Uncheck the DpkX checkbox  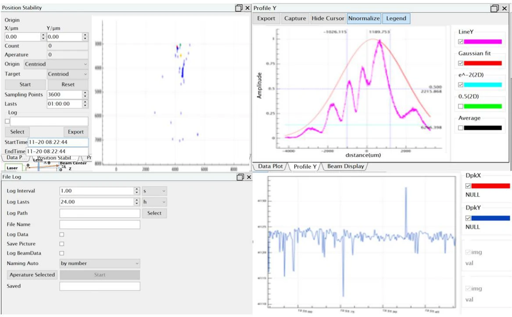pos(468,186)
